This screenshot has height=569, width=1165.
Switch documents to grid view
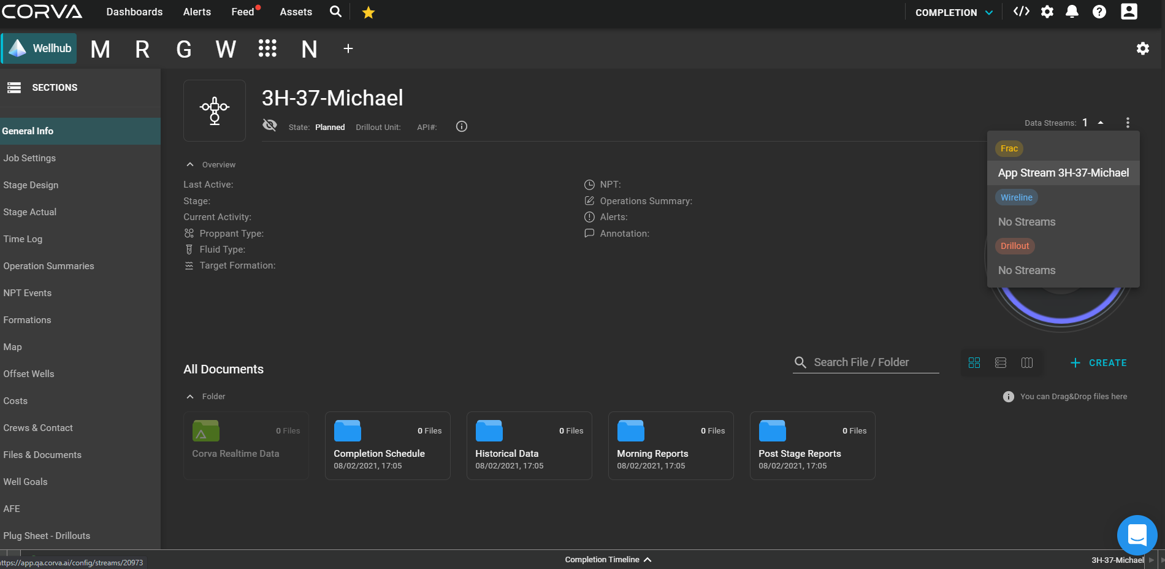(974, 362)
